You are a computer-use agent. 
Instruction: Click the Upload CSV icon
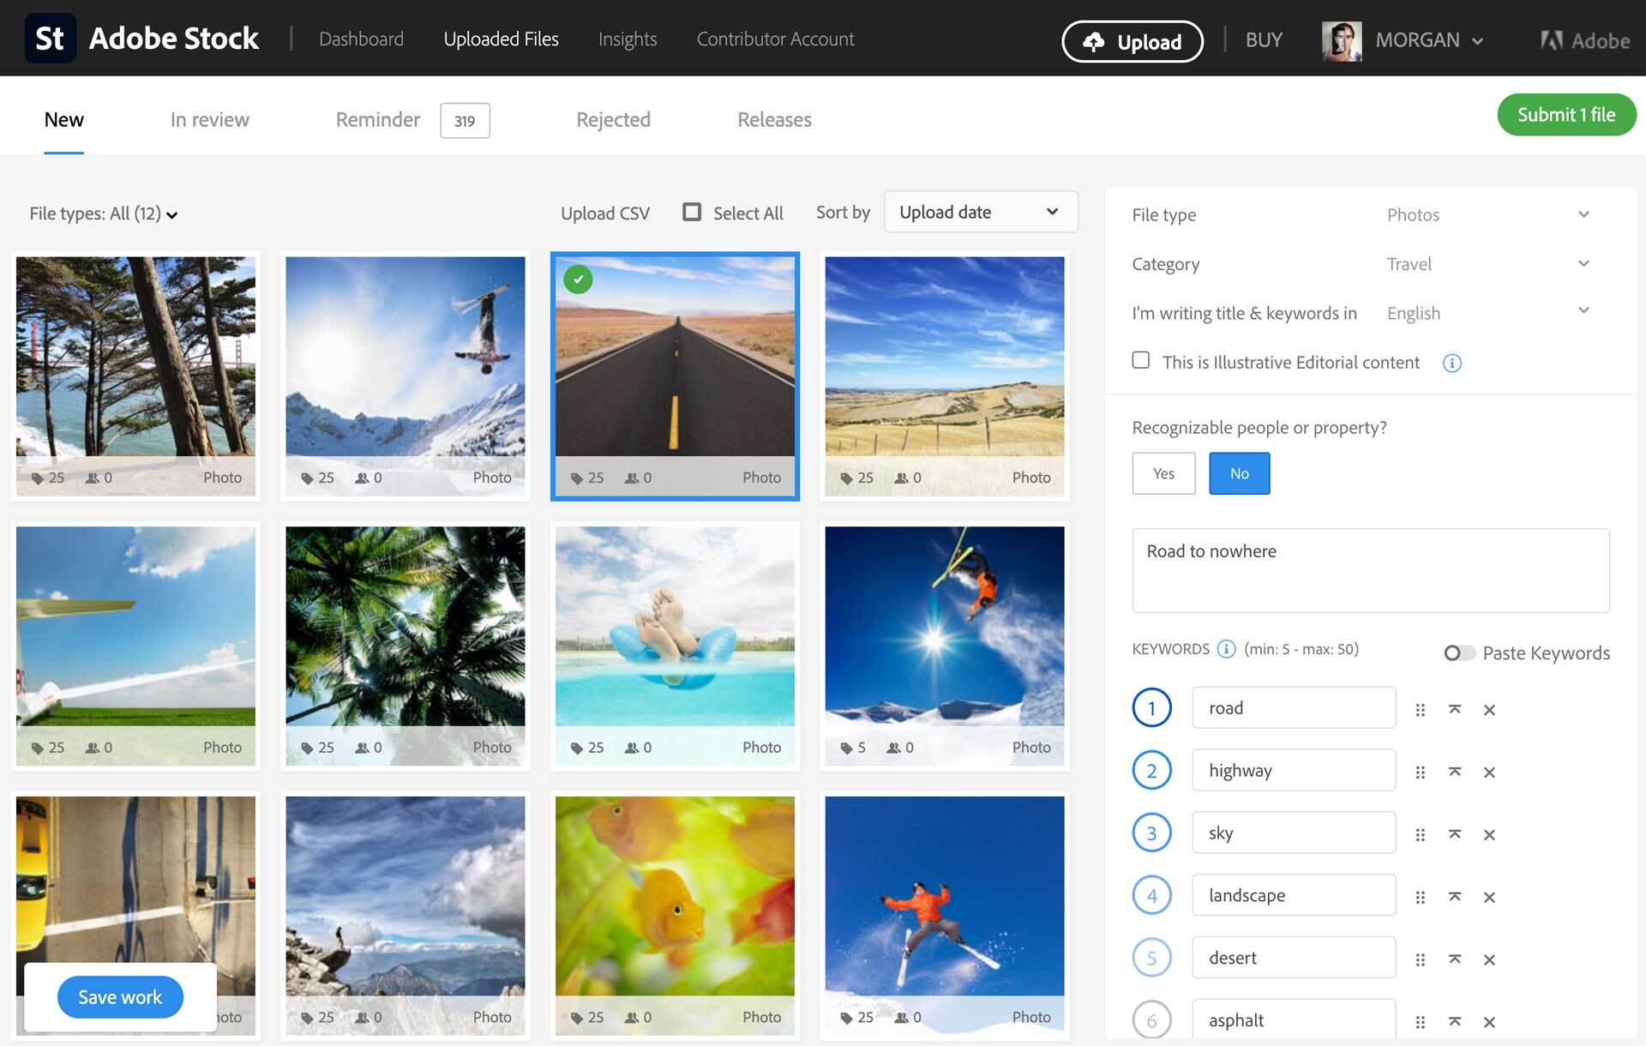604,213
